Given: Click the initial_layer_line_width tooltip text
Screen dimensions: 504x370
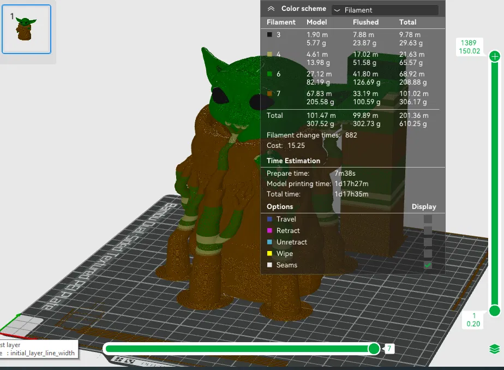Looking at the screenshot, I should (42, 353).
